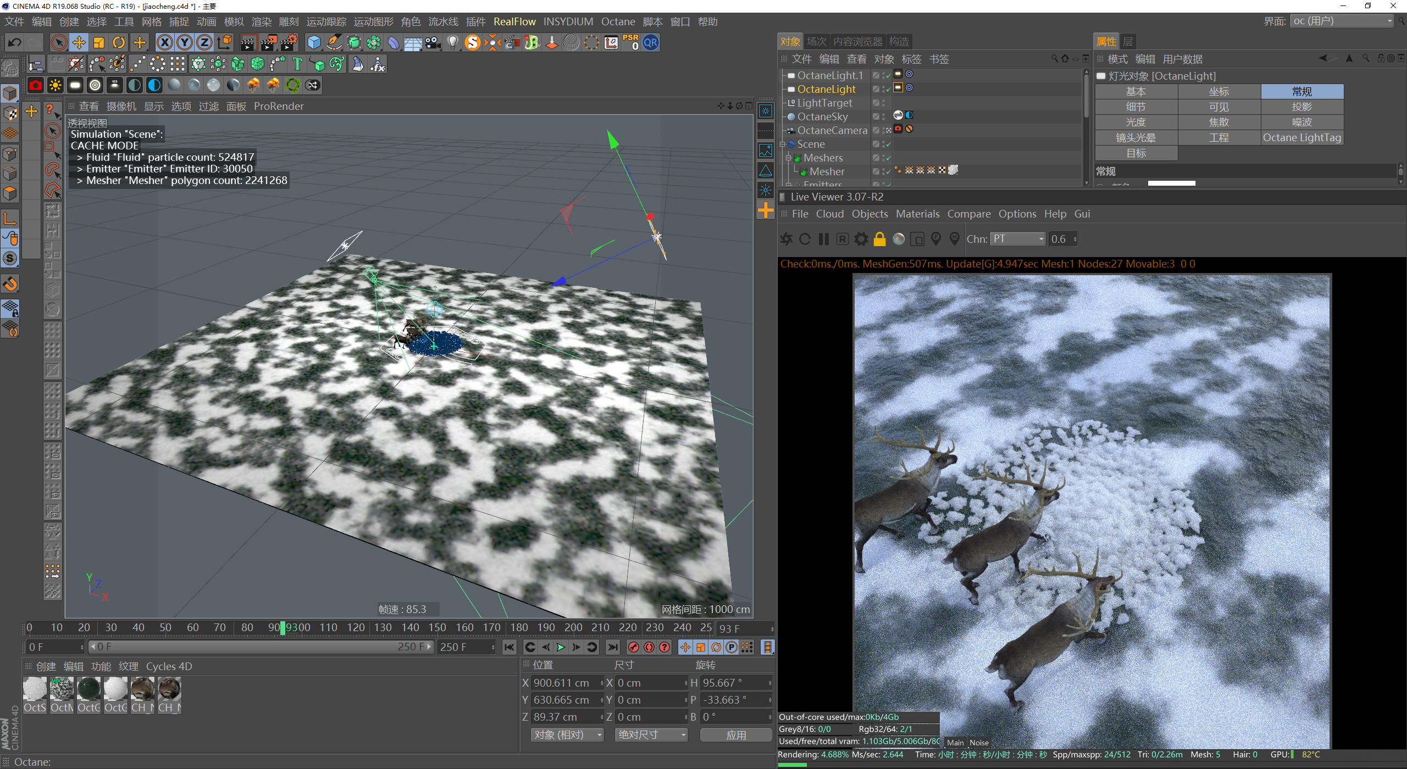Click the Scale tool icon

pos(99,42)
